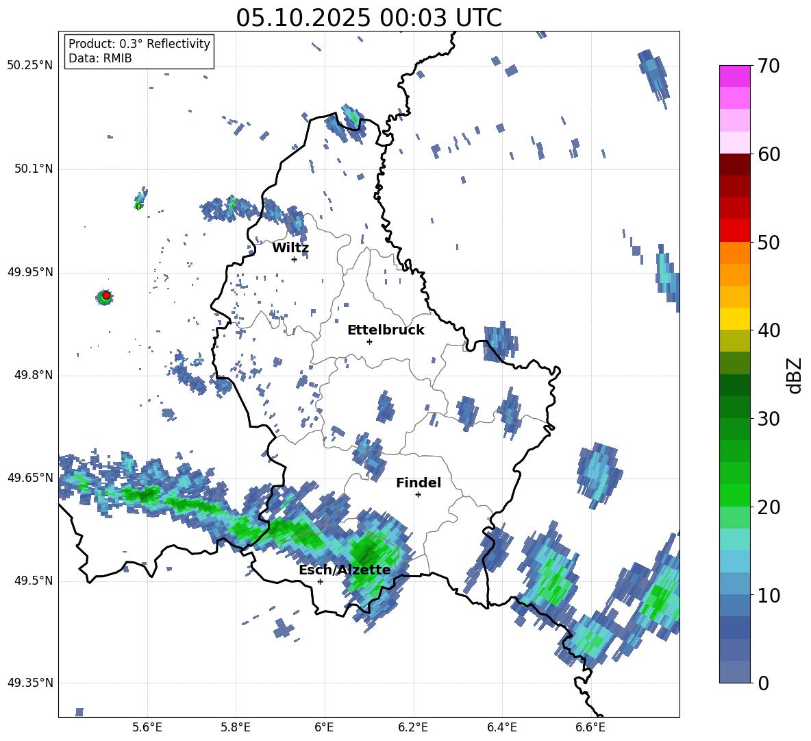Click the 6.6°E longitude label

click(590, 727)
